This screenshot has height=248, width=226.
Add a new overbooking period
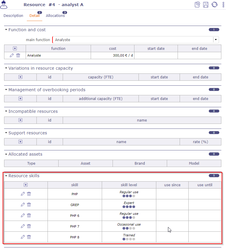click(x=20, y=99)
